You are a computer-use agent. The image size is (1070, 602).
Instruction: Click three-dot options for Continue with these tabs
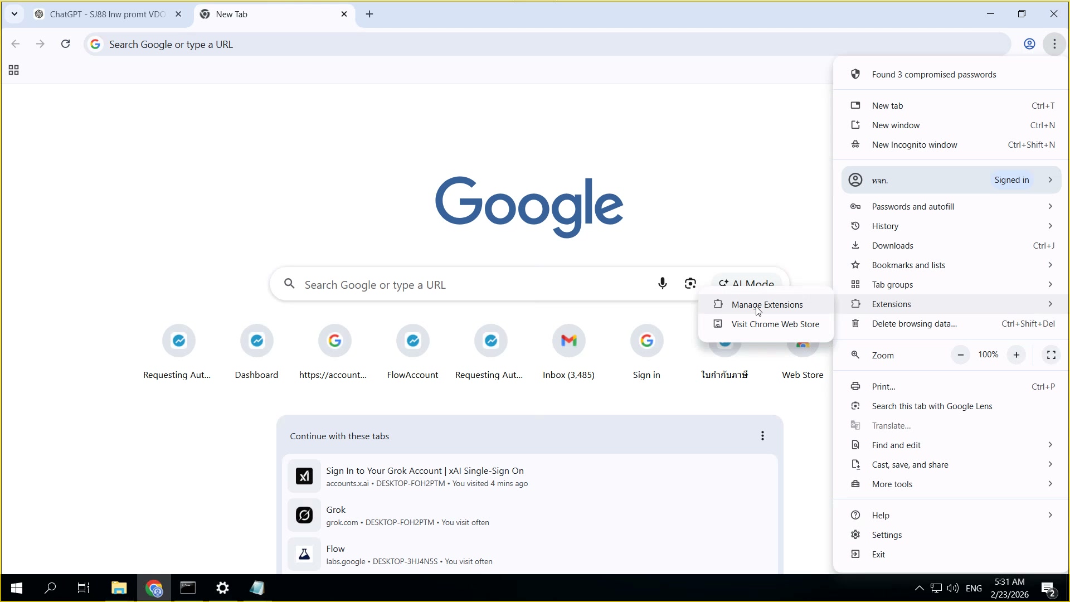pos(762,436)
